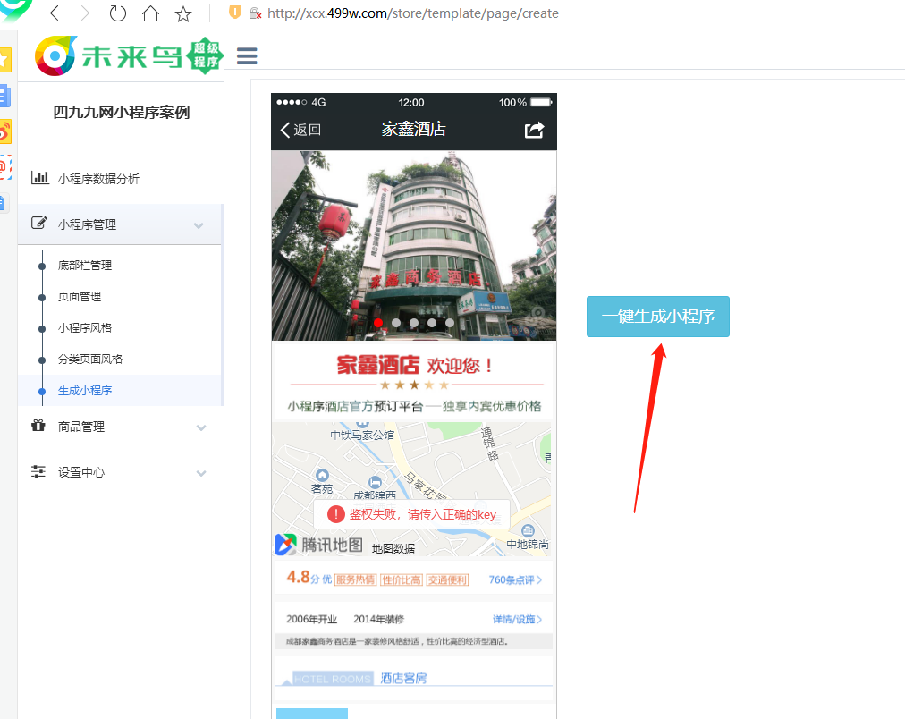905x719 pixels.
Task: Click the URL address field
Action: [x=412, y=13]
